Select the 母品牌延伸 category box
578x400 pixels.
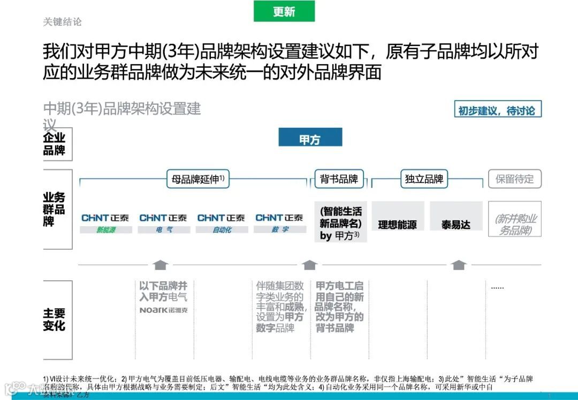[x=198, y=179]
